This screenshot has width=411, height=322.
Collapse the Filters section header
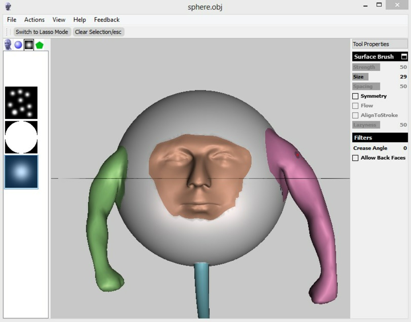click(374, 138)
